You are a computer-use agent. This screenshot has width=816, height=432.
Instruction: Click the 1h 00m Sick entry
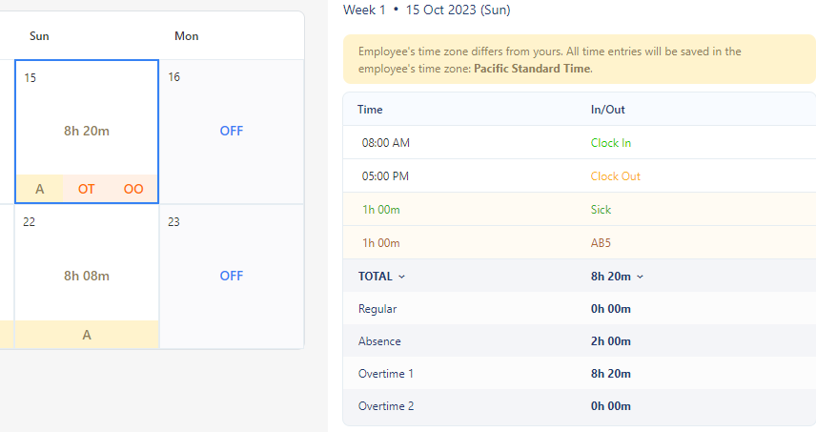[579, 210]
